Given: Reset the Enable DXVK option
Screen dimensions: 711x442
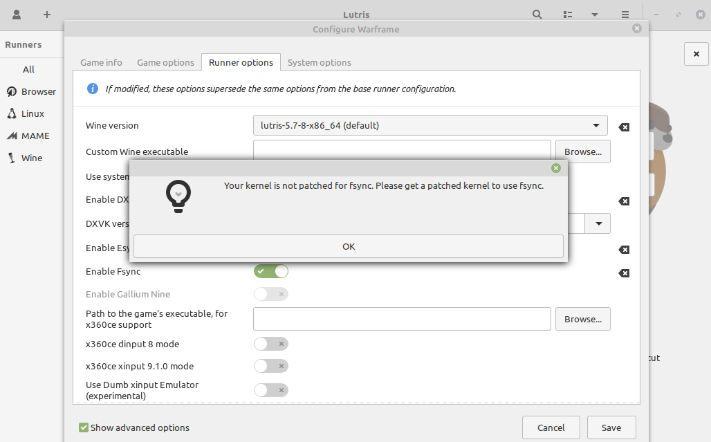Looking at the screenshot, I should [624, 201].
